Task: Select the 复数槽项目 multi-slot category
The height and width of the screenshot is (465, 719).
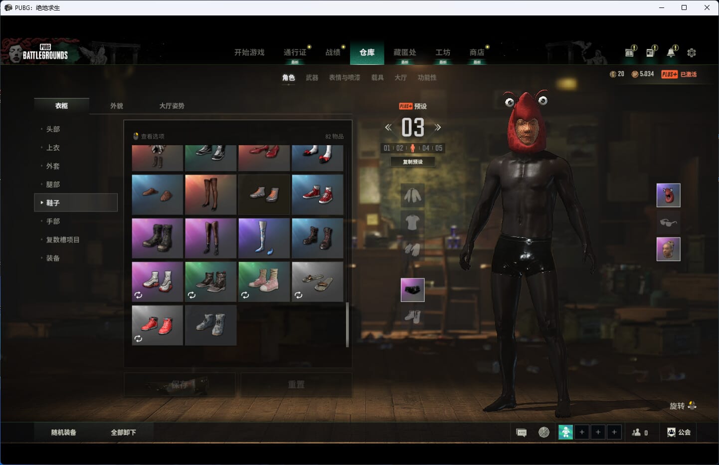Action: pyautogui.click(x=76, y=239)
